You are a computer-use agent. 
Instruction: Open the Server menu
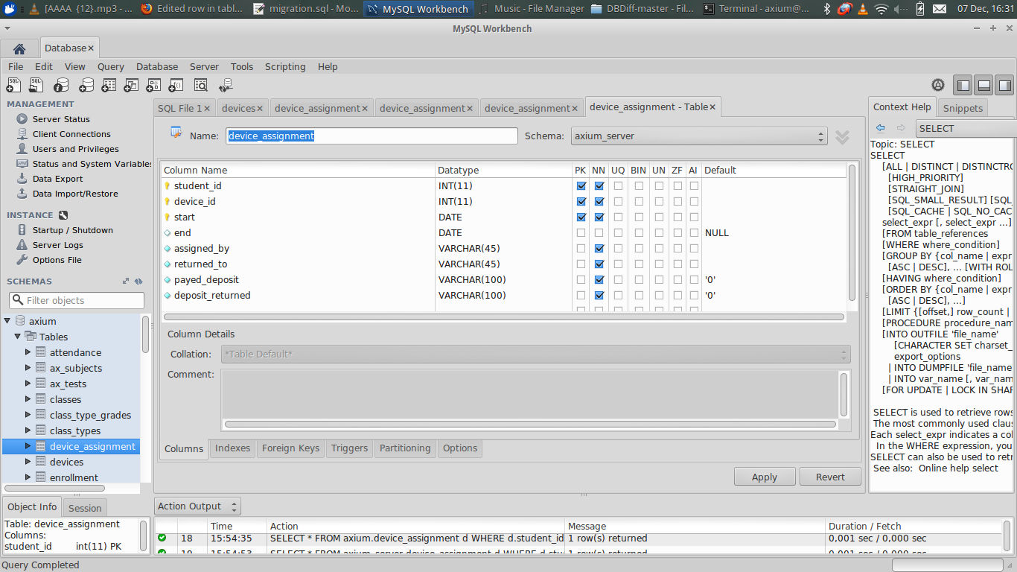click(204, 66)
